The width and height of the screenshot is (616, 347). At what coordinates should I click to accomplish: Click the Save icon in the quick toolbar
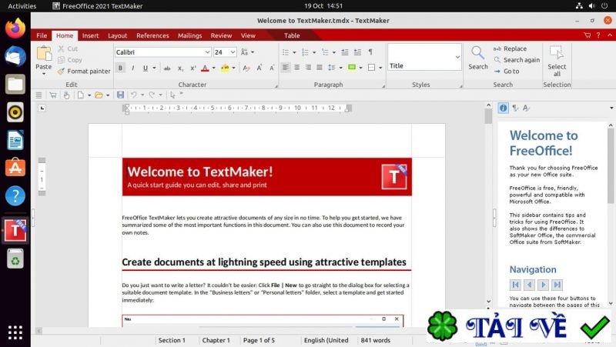[x=120, y=95]
